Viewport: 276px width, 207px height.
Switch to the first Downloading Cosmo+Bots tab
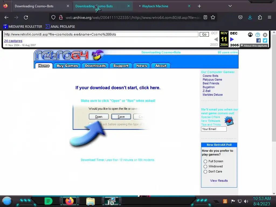click(x=34, y=6)
